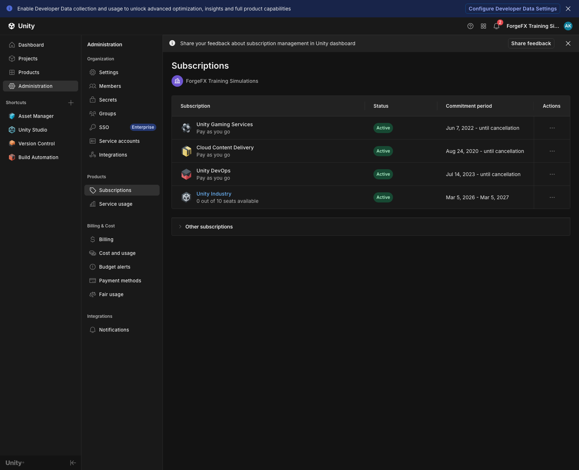Open Payment methods page
Screen dimensions: 579x470
122,281
